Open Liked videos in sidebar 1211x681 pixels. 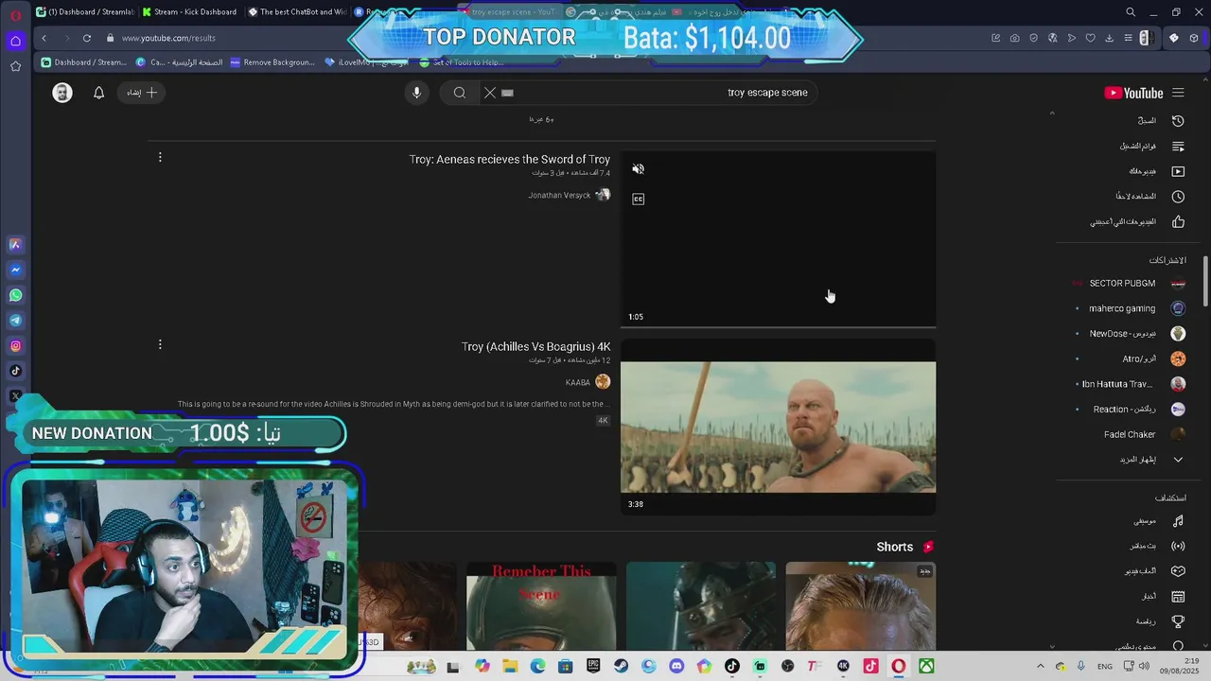click(1137, 222)
